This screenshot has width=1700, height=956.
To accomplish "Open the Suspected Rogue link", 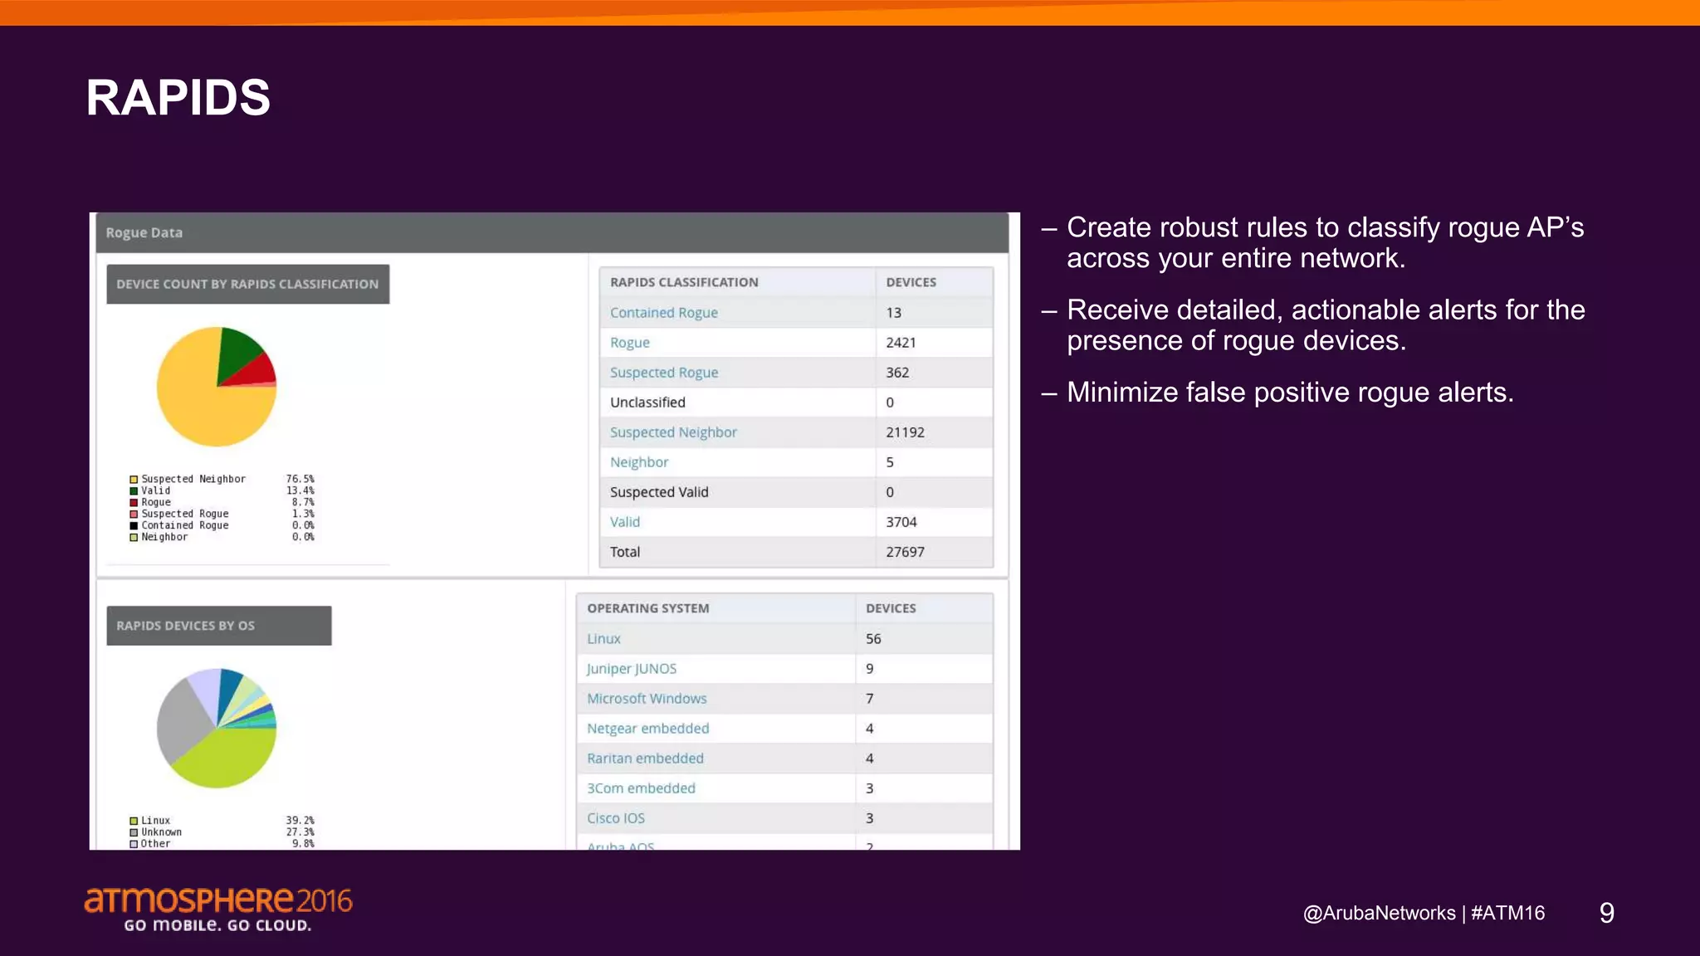I will click(663, 373).
